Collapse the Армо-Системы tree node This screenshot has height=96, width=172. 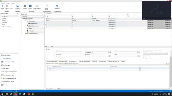26,22
